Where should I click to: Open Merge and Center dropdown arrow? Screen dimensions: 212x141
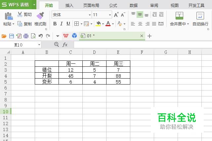[x=188, y=24]
